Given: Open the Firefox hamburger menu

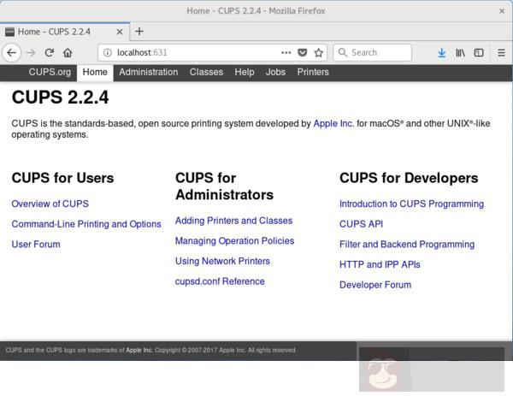Looking at the screenshot, I should 501,52.
